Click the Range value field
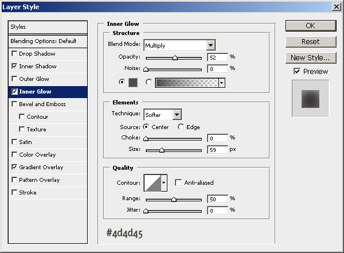The width and height of the screenshot is (344, 253). (218, 199)
